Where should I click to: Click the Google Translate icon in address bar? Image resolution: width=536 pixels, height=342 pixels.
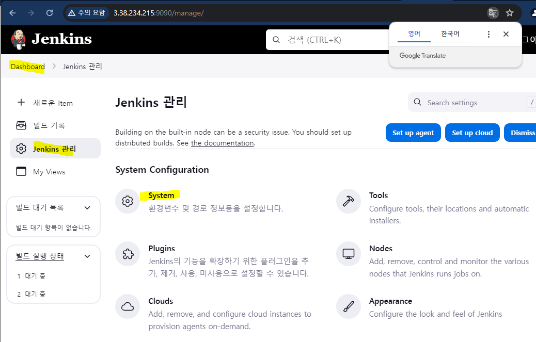(493, 13)
